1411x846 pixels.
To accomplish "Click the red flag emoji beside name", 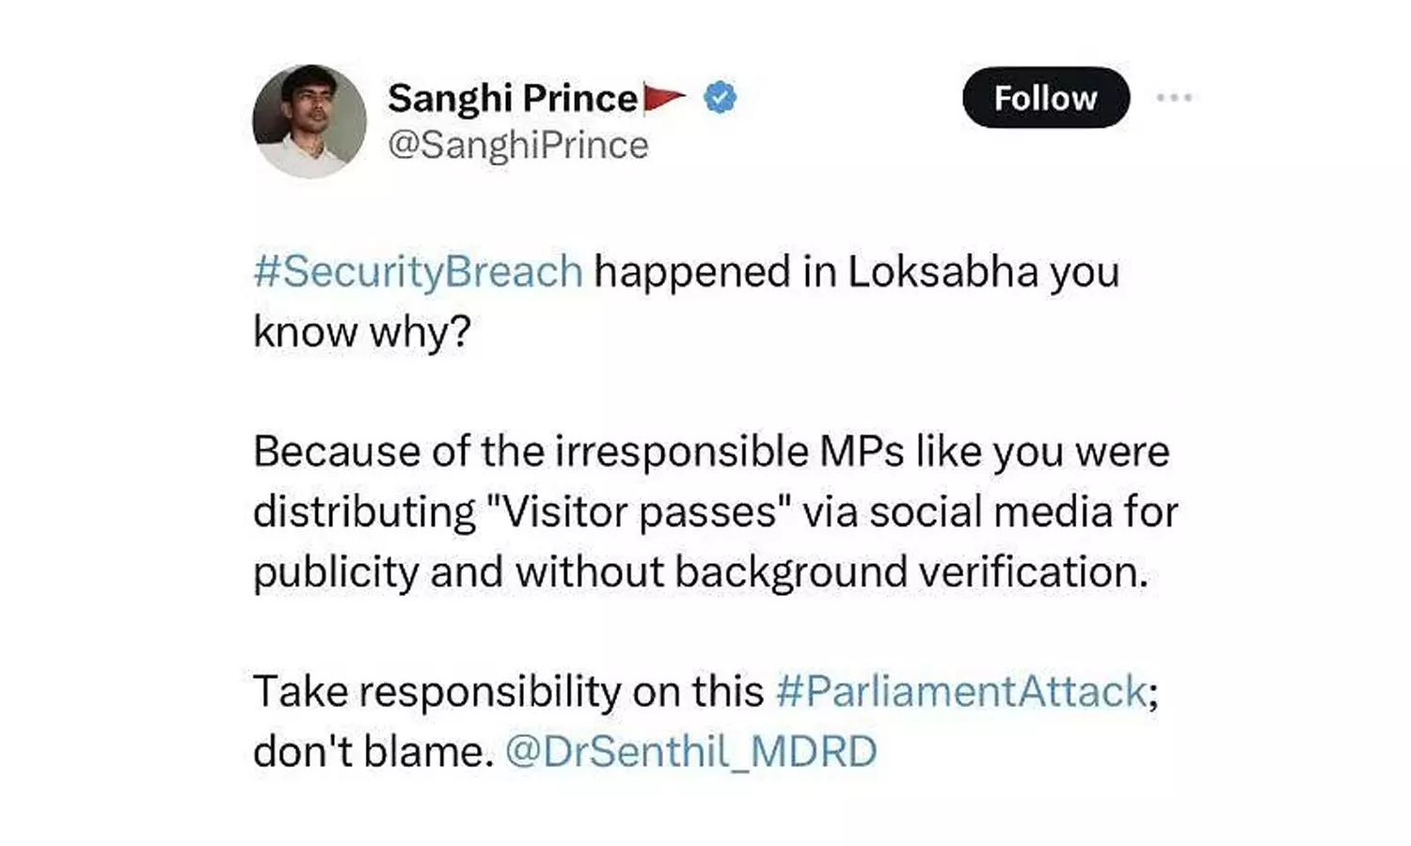I will tap(664, 97).
